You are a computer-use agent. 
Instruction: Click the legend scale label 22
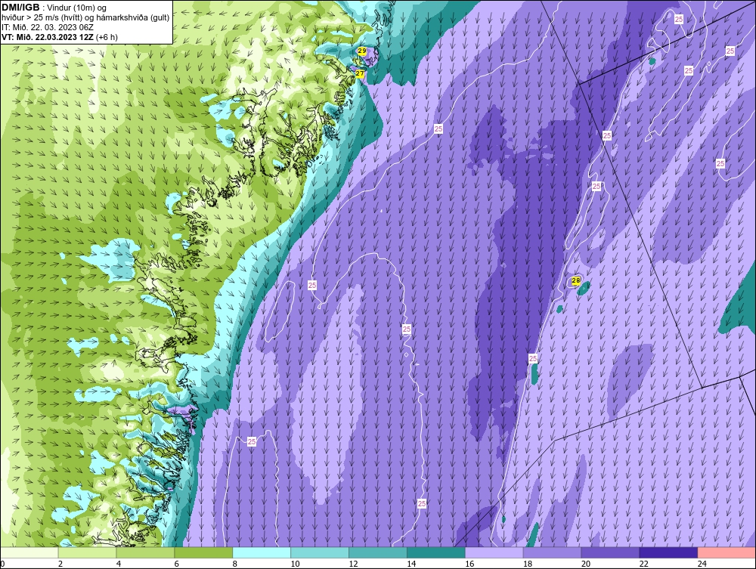pos(643,564)
